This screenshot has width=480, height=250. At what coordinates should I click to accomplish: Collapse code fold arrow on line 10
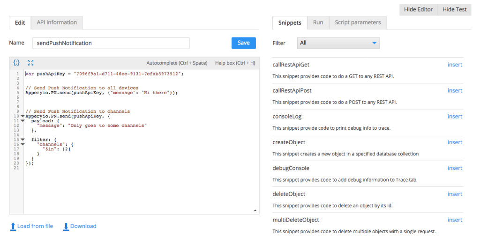coord(22,116)
